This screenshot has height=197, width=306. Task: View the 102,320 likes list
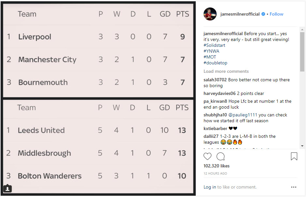tap(216, 166)
